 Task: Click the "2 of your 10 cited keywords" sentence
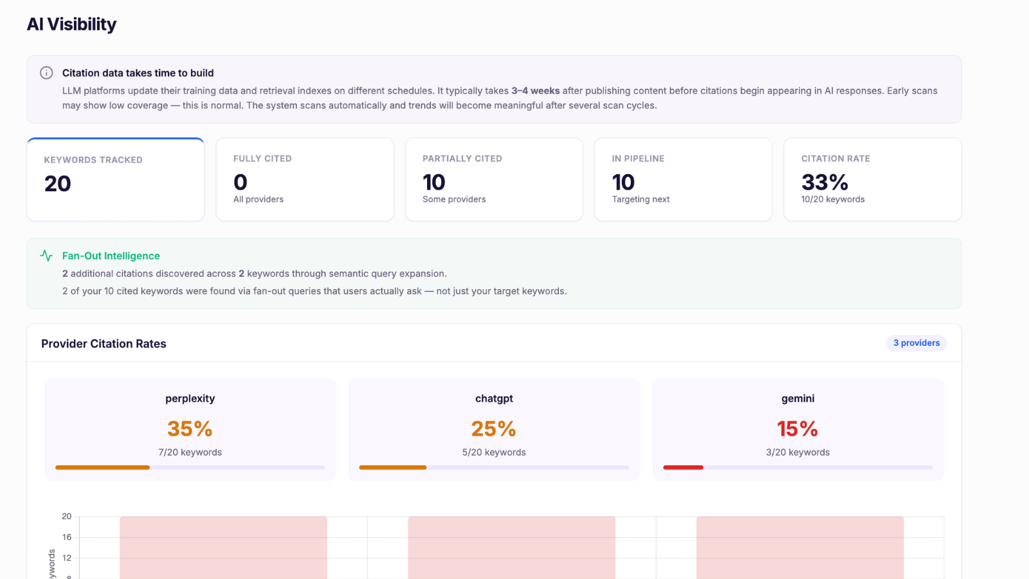point(314,291)
